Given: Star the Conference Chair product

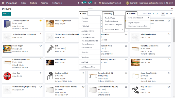Looking at the screenshot, I should tap(83, 73).
